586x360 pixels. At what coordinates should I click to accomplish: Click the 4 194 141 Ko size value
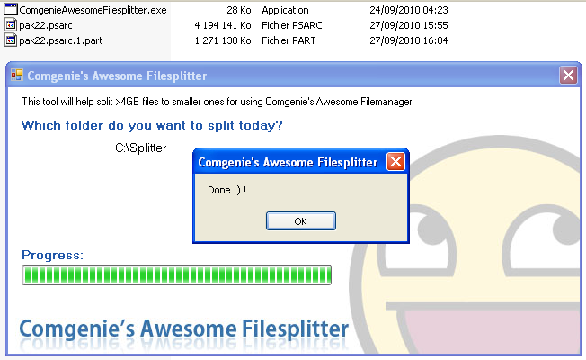(223, 25)
